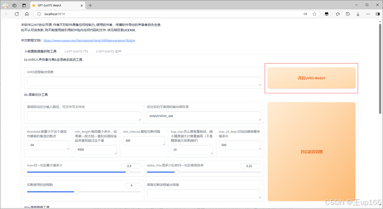Screen dimensions: 383x209
Task: Click the browser profile avatar
Action: pos(5,5)
